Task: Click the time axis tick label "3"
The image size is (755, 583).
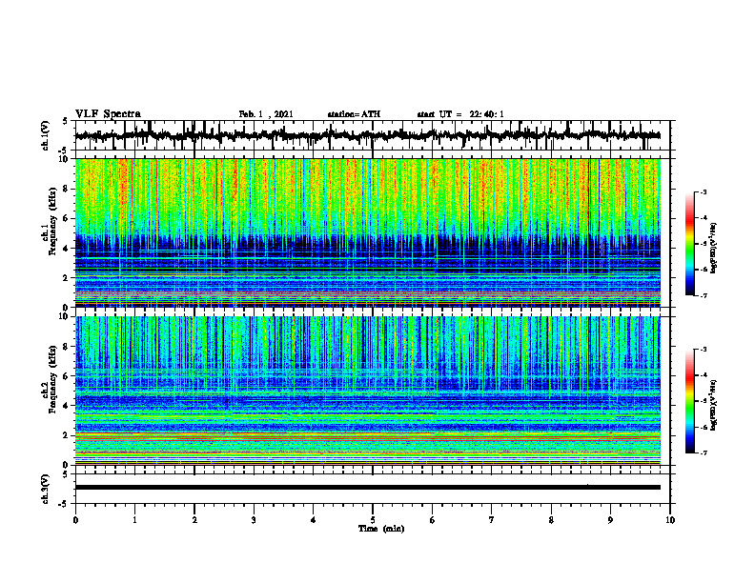Action: (254, 520)
